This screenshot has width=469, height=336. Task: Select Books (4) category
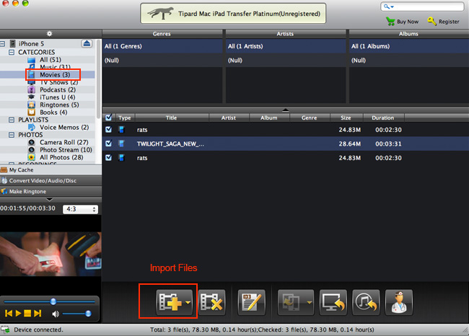pos(53,112)
